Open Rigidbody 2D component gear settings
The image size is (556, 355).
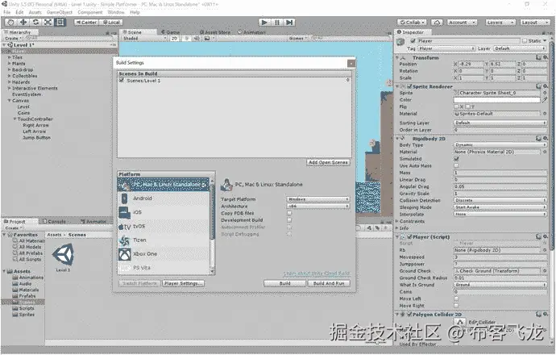pos(545,139)
